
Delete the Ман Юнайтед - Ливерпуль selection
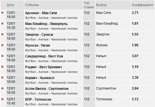pos(2,24)
